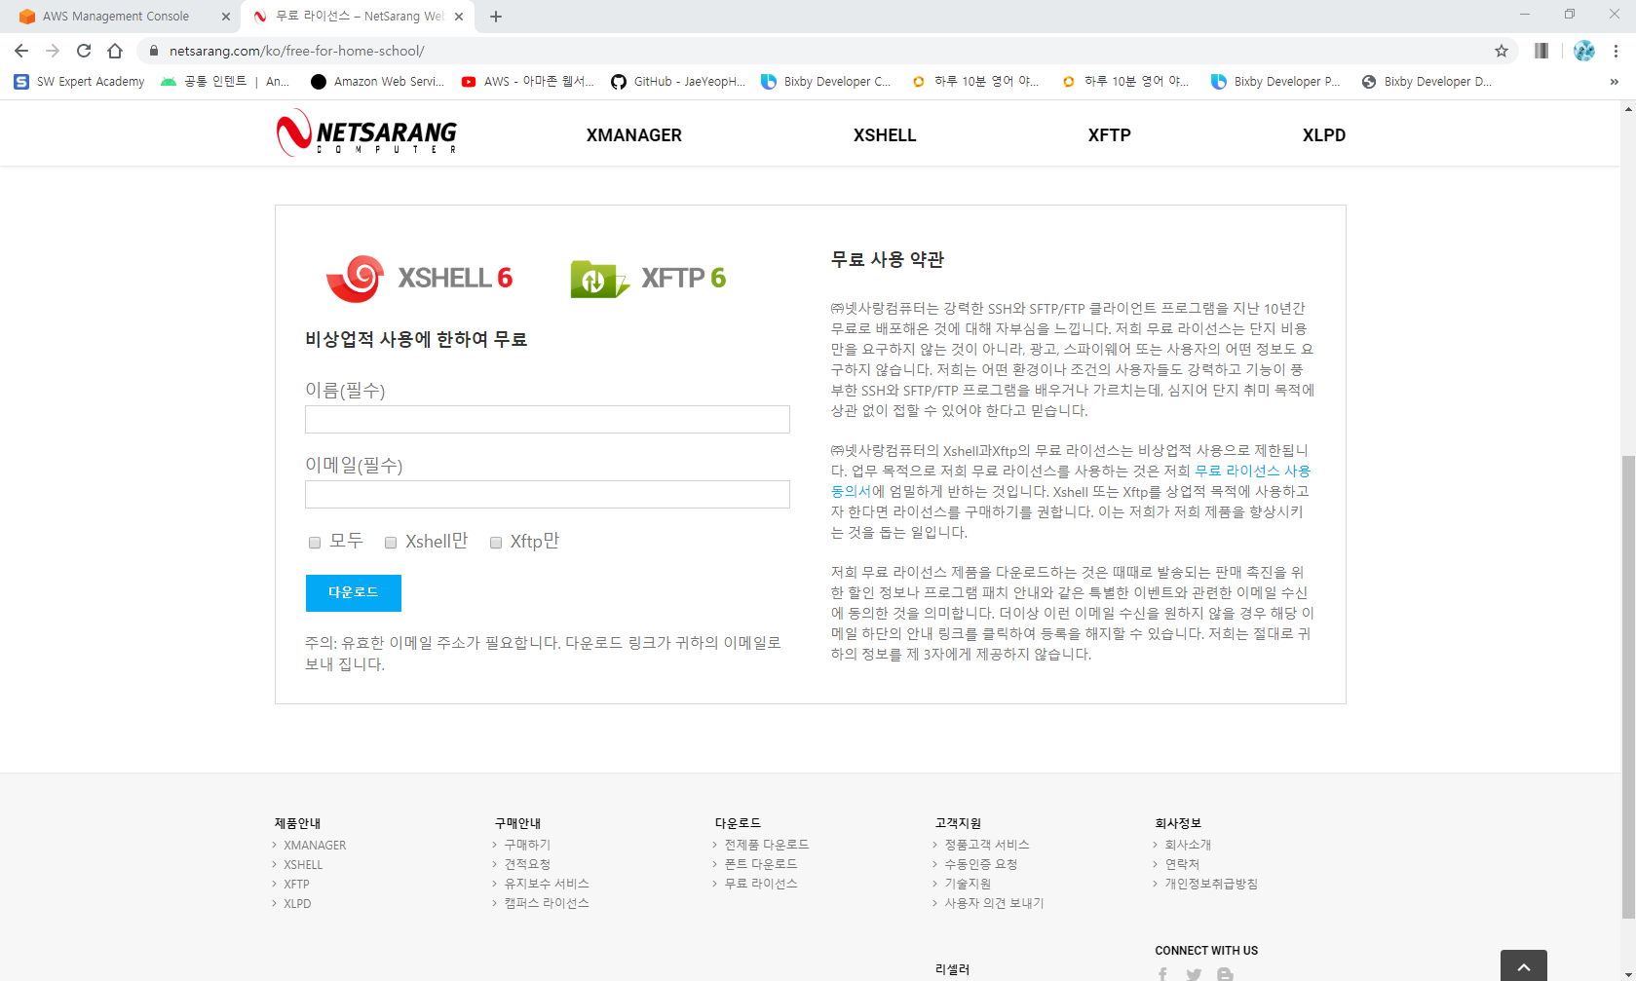Open the extension icon beside the star
This screenshot has height=981, width=1636.
[1541, 51]
